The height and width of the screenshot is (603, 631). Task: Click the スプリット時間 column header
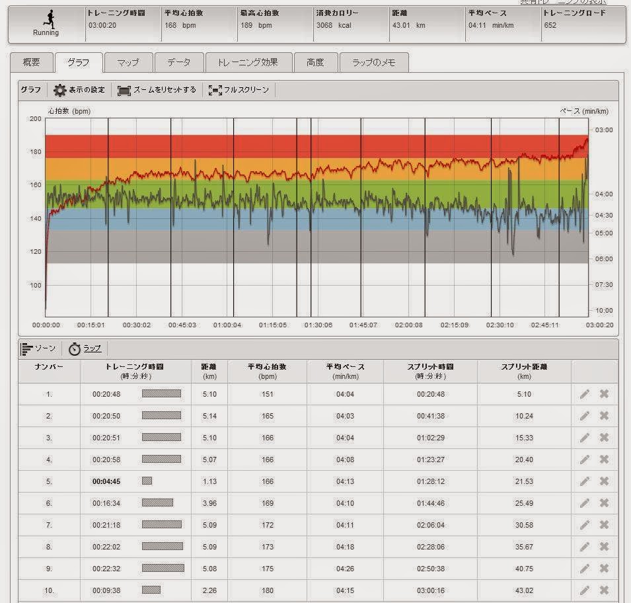[x=431, y=371]
